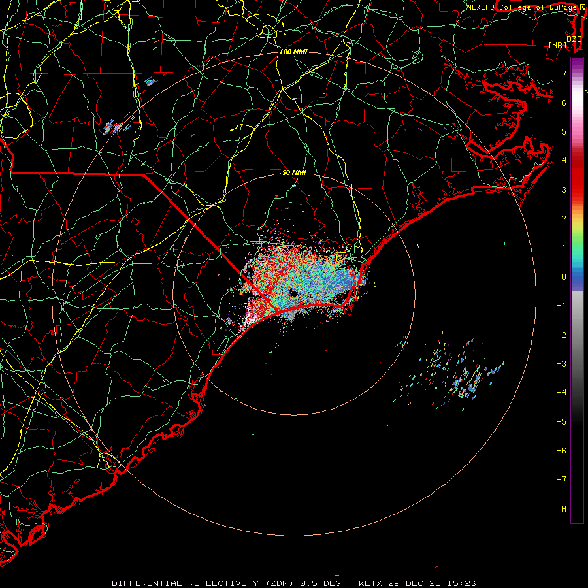Click the ZDR color scale bar
The image size is (588, 588).
pyautogui.click(x=577, y=290)
